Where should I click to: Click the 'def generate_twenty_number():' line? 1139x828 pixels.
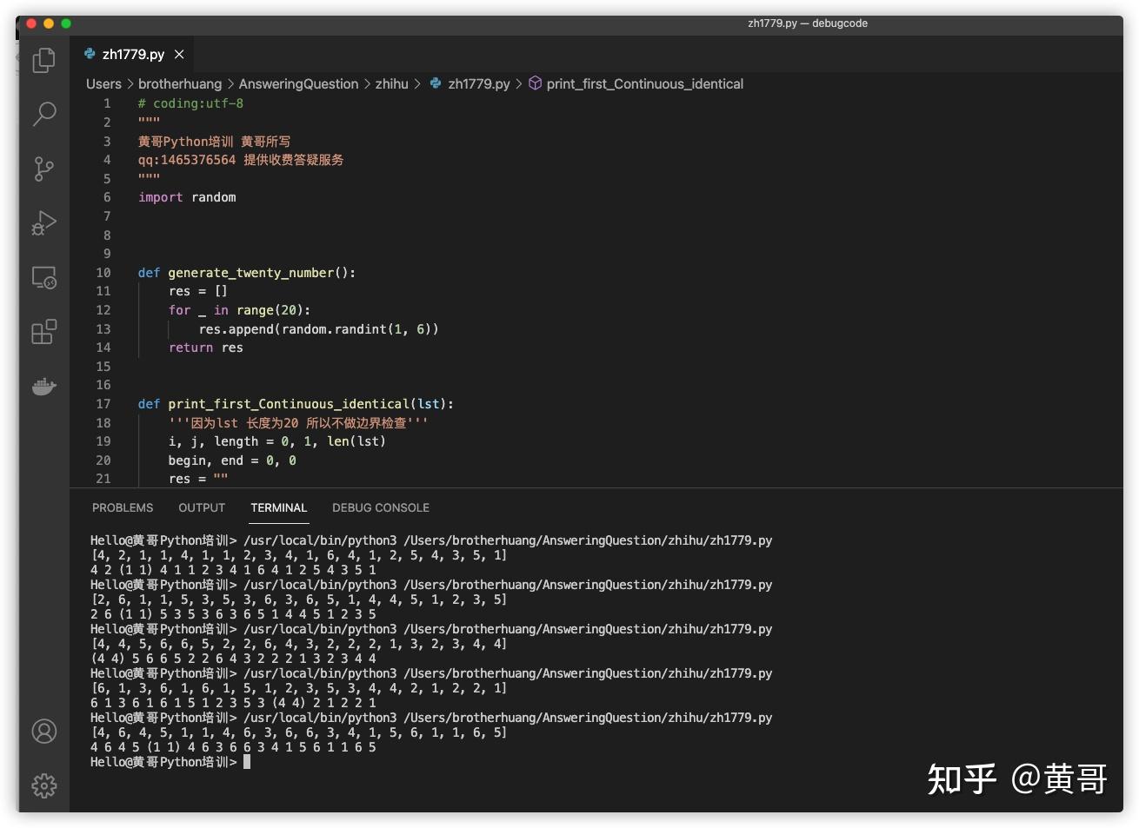pos(247,273)
